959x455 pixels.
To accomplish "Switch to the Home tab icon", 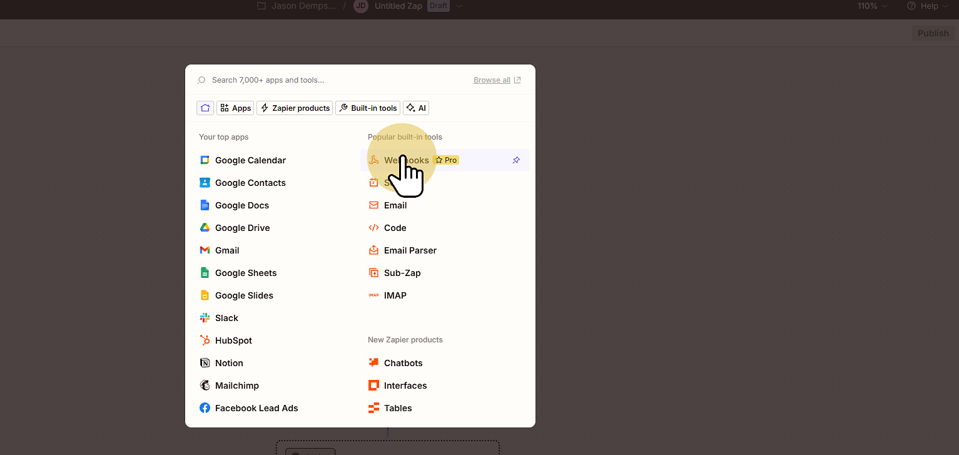I will [205, 108].
